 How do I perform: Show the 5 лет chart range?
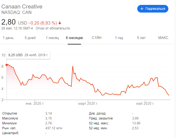click(x=141, y=38)
